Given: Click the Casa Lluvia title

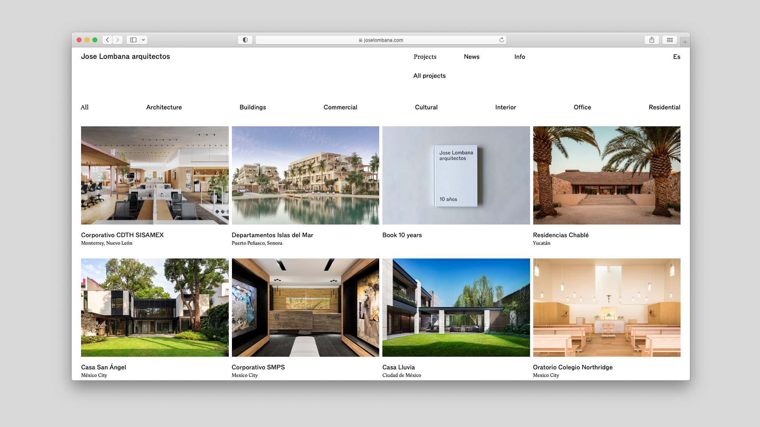Looking at the screenshot, I should 399,367.
